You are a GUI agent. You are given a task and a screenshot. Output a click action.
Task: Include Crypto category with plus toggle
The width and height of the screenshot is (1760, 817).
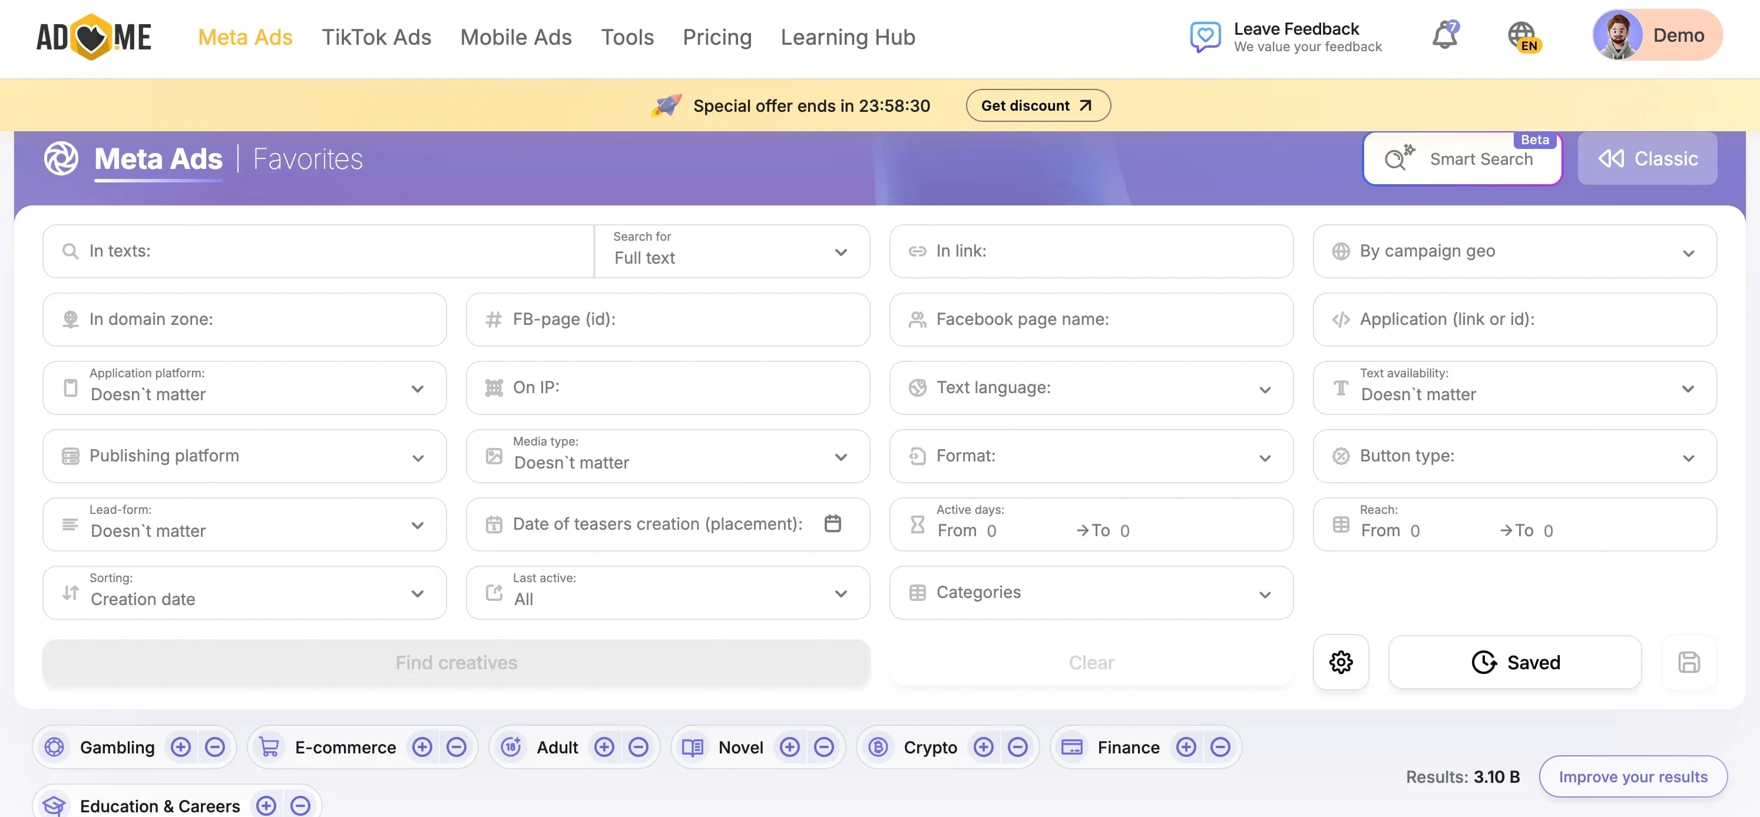tap(983, 747)
